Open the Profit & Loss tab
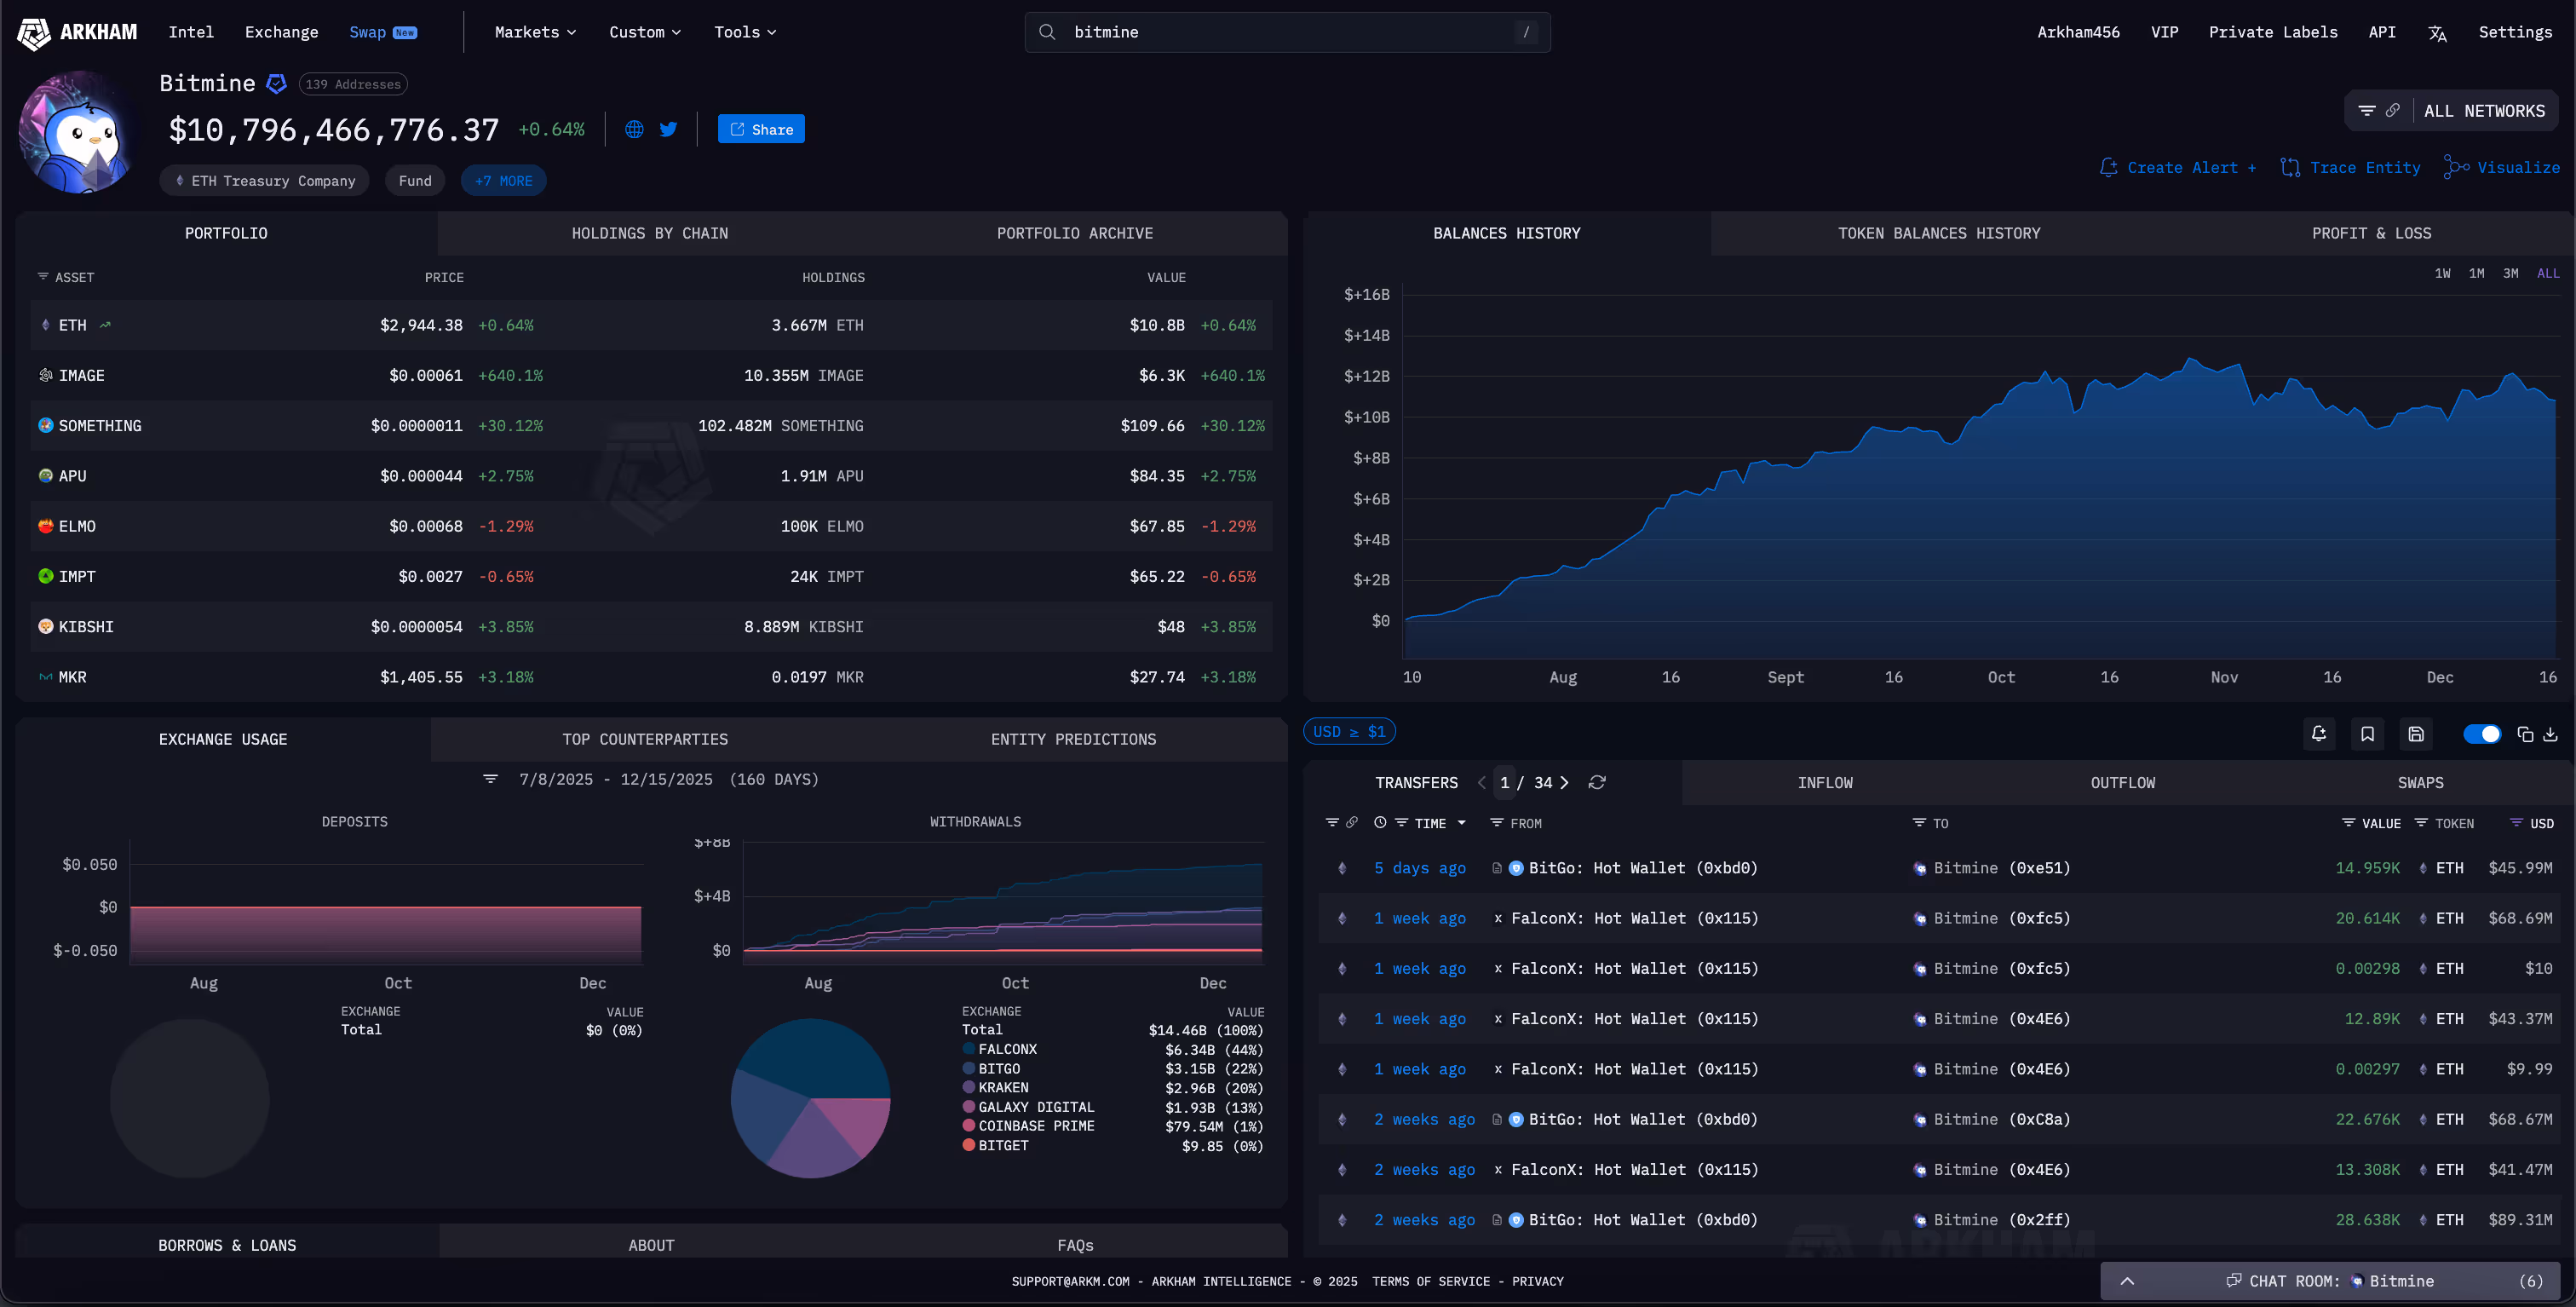This screenshot has width=2576, height=1307. click(x=2371, y=233)
